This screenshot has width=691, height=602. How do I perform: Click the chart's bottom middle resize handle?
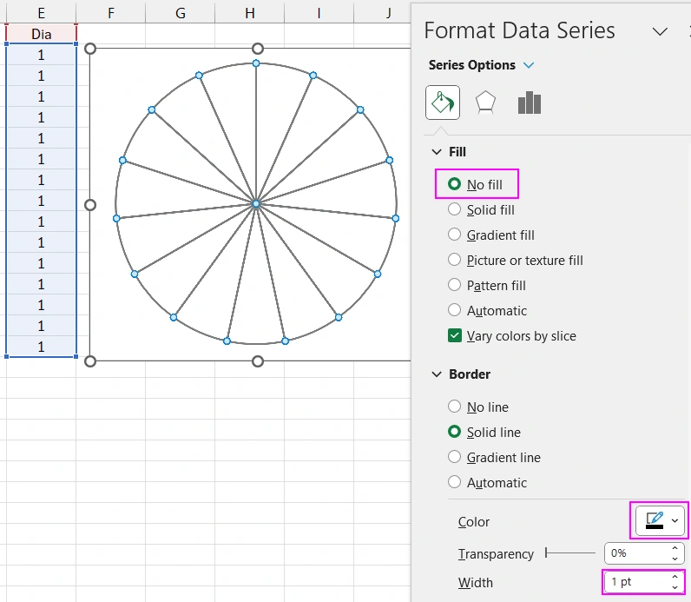(x=257, y=361)
